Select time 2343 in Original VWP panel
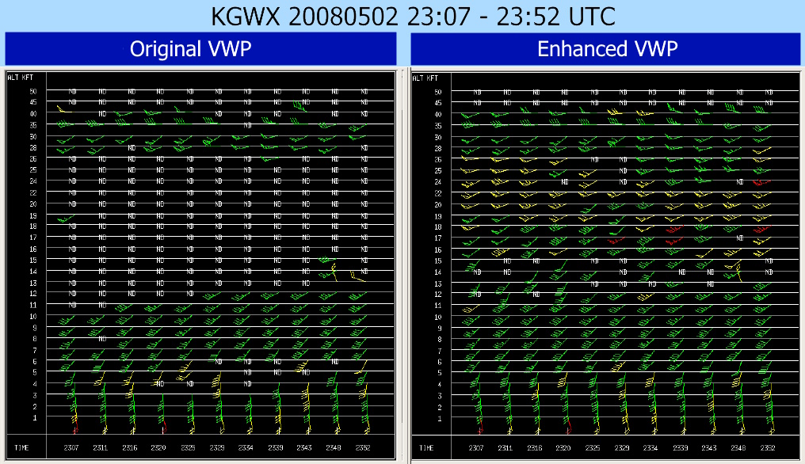 coord(304,447)
